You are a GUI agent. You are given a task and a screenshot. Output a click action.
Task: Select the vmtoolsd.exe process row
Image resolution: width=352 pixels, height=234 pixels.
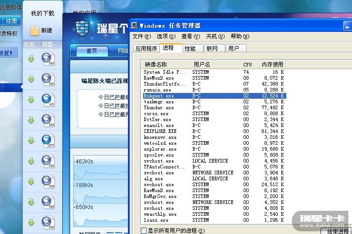(x=214, y=143)
